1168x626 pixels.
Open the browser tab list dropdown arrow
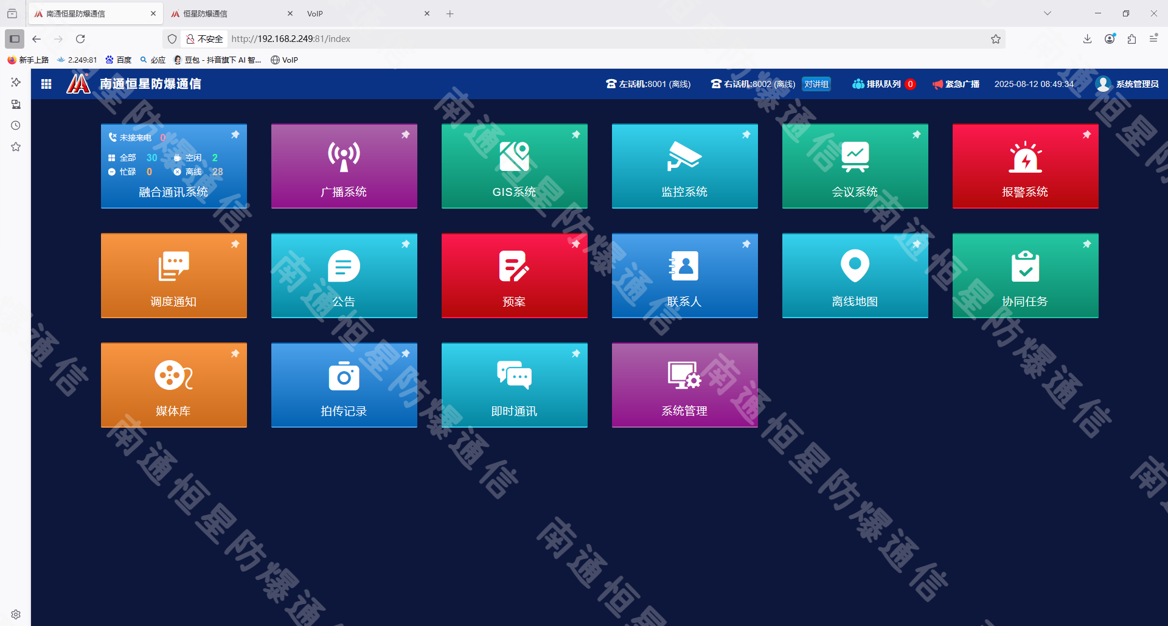click(1047, 13)
